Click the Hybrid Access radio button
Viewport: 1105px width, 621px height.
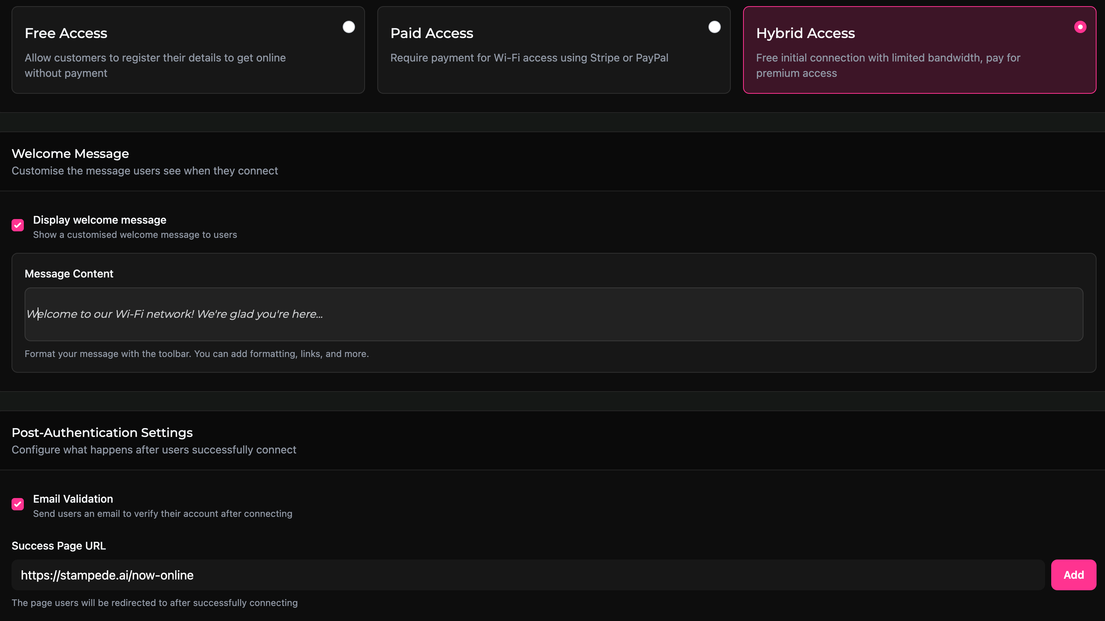pos(1080,27)
